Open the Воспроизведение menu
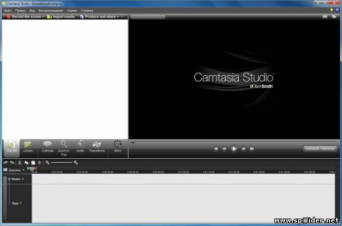Viewport: 342px width, 226px height. 51,10
